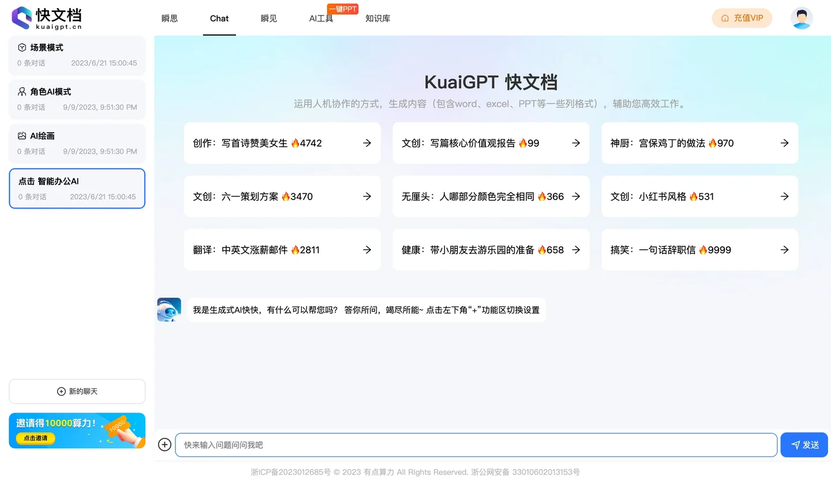The image size is (831, 484).
Task: Choose prompt 文创：小红书风格
Action: 700,196
